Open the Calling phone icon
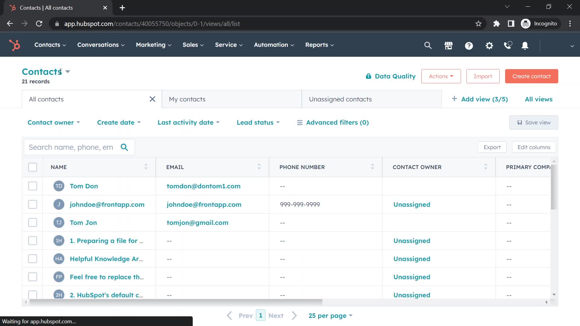The width and height of the screenshot is (580, 326). 508,45
